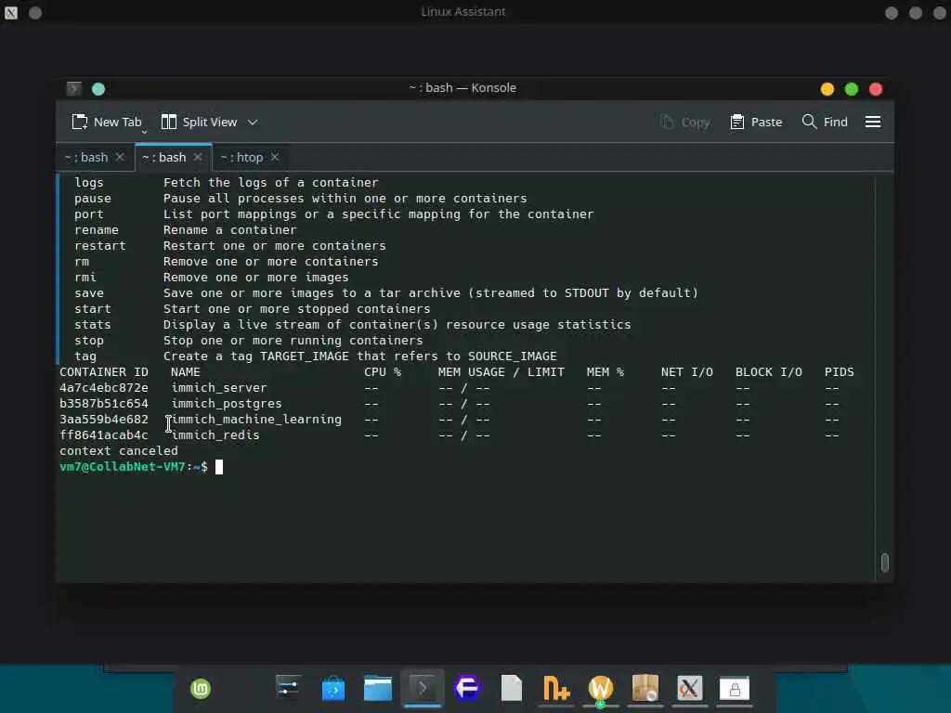Click the immich_machine_learning container name
The width and height of the screenshot is (951, 713).
(256, 419)
